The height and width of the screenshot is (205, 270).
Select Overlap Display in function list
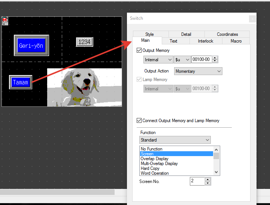pos(154,159)
